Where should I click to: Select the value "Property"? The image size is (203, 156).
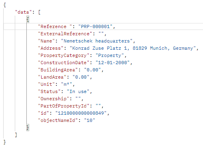pos(110,55)
